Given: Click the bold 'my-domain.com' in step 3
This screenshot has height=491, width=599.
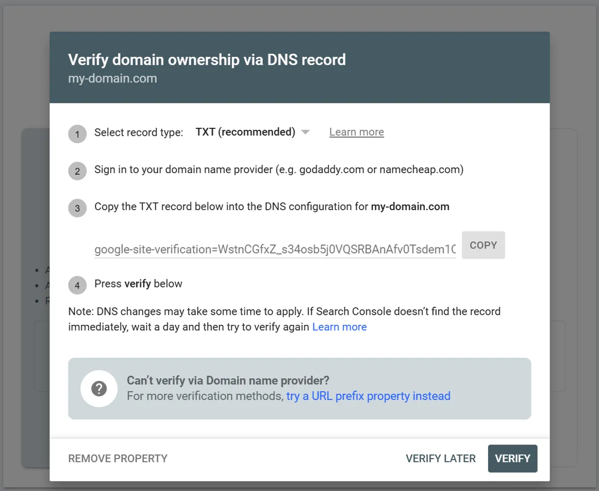Looking at the screenshot, I should pos(410,206).
